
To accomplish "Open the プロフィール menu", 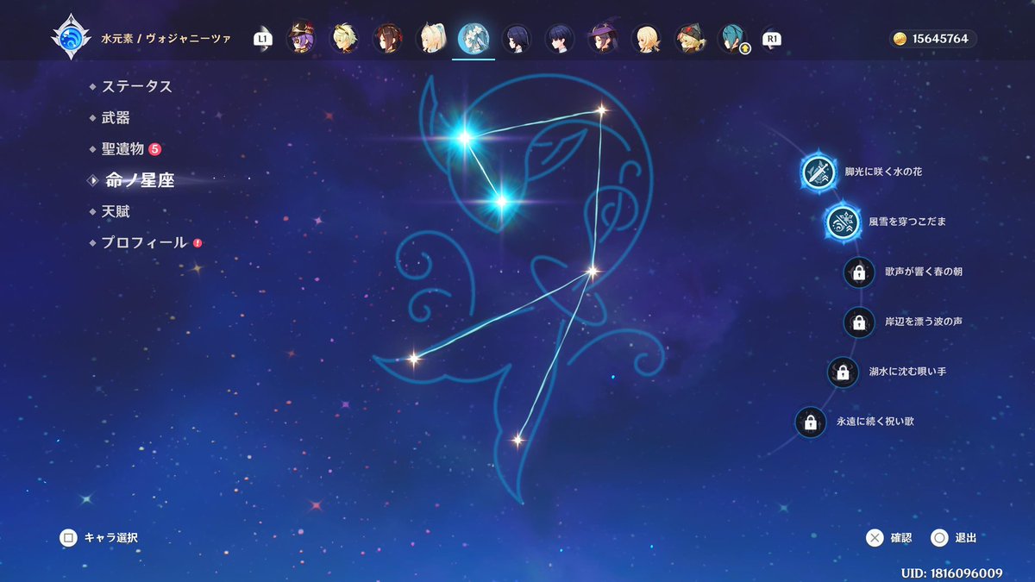I will click(144, 242).
